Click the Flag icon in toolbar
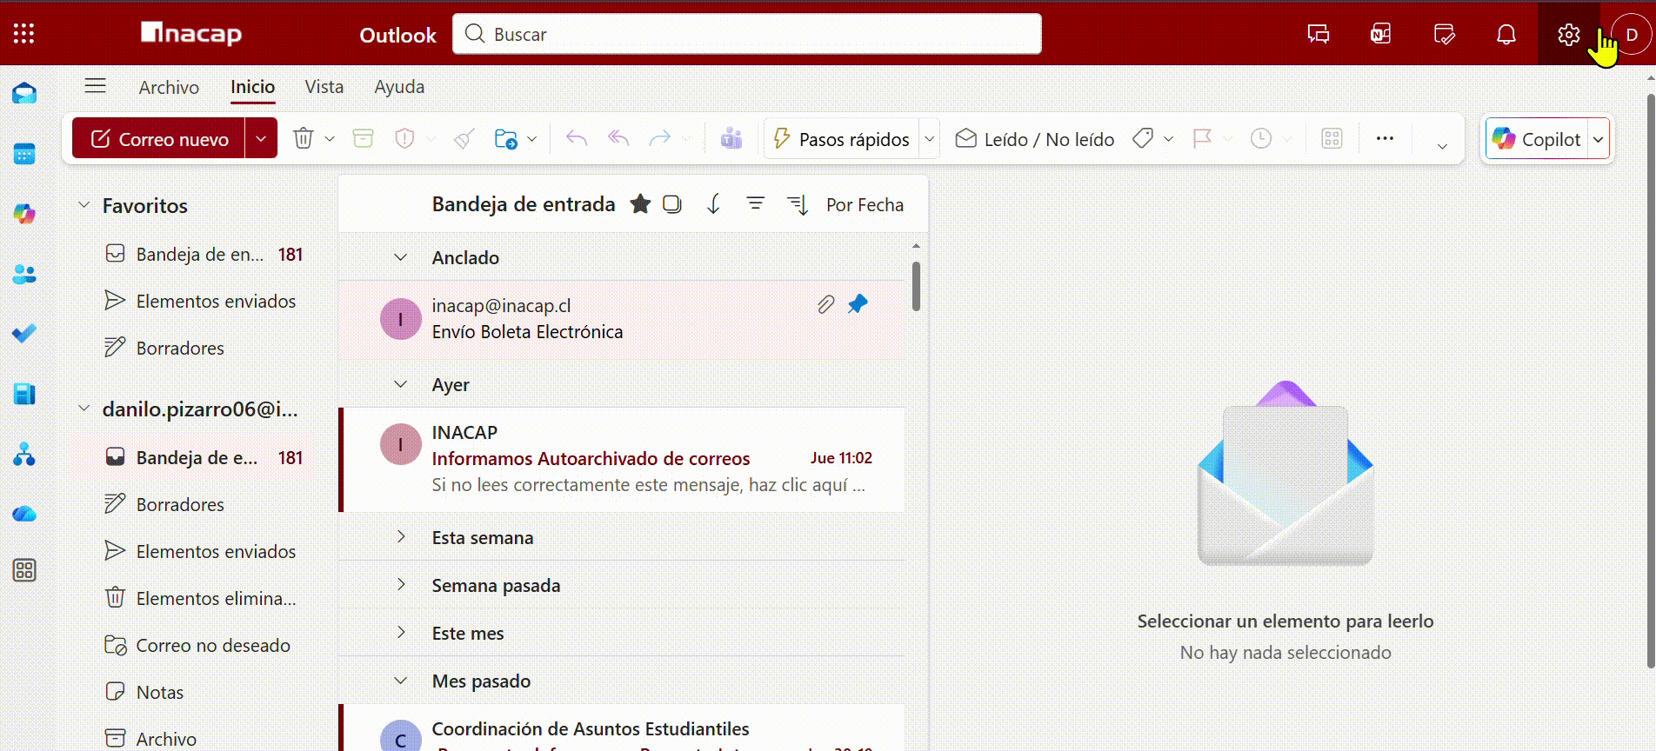This screenshot has width=1656, height=751. (1202, 138)
